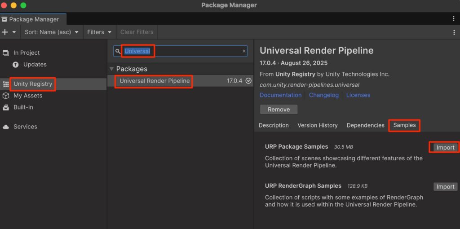Click the URP RenderGraph Samples title
Viewport: 460px width, 229px height.
(303, 186)
